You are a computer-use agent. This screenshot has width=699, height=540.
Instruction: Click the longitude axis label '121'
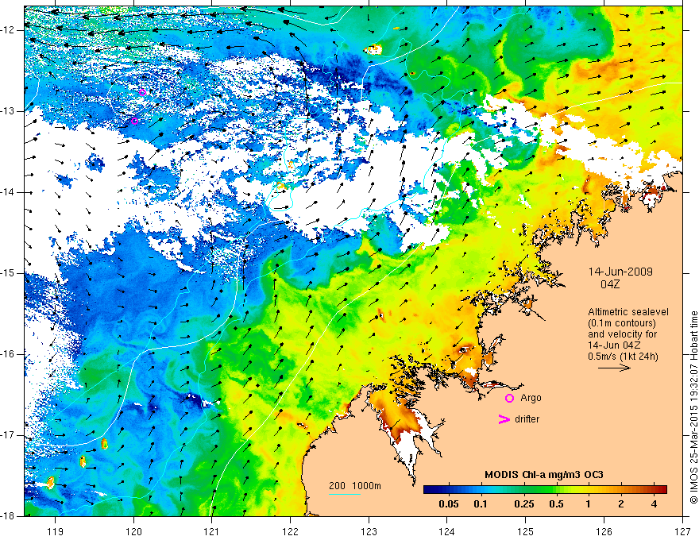pos(212,532)
